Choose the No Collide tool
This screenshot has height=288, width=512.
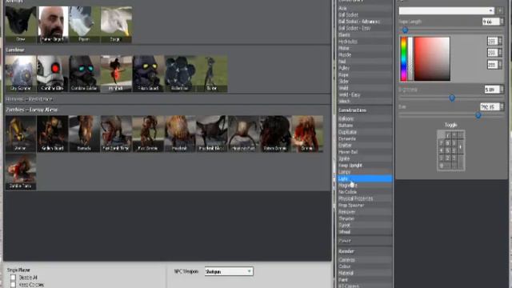(x=365, y=192)
